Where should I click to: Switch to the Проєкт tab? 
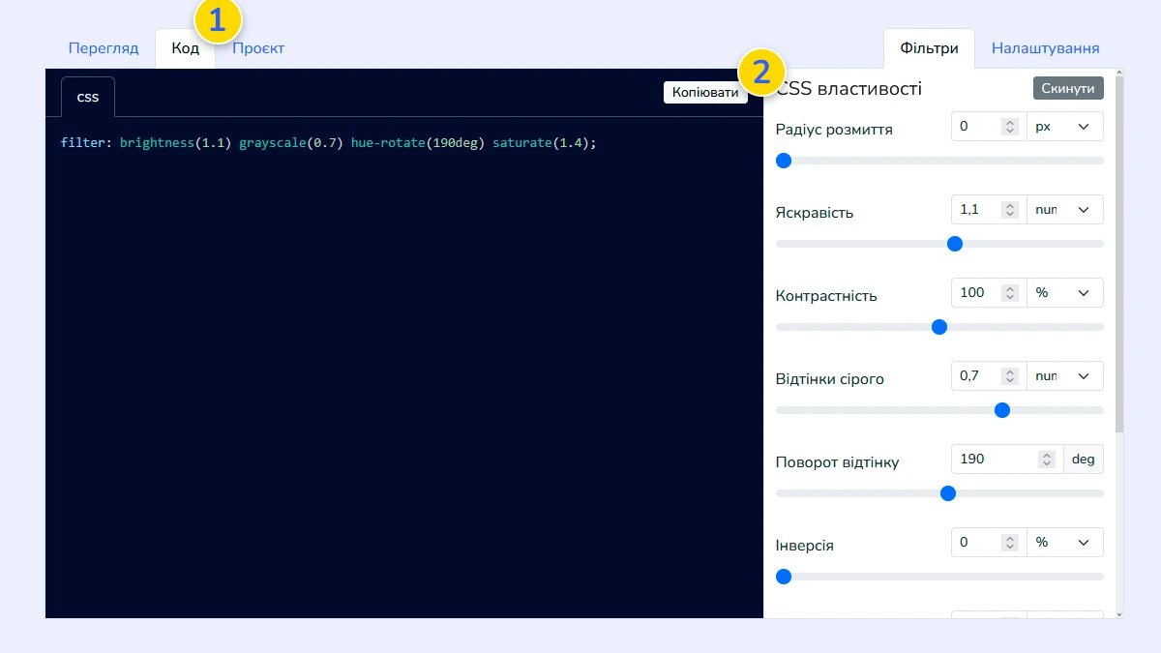pos(258,48)
